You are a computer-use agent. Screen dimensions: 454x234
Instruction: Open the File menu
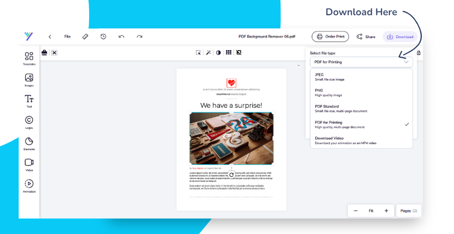tap(68, 36)
